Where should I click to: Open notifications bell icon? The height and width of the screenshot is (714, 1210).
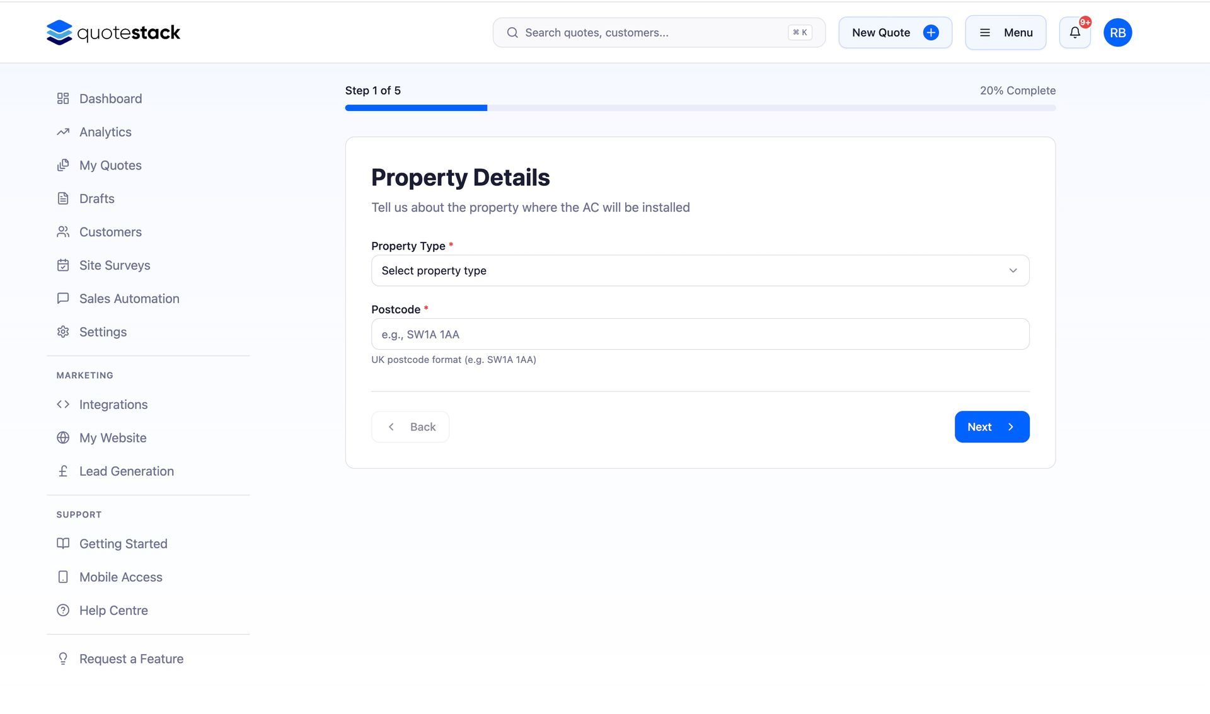[1075, 33]
